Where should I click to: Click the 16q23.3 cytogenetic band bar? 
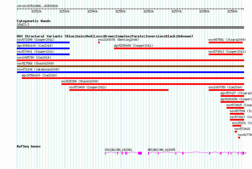(130, 27)
